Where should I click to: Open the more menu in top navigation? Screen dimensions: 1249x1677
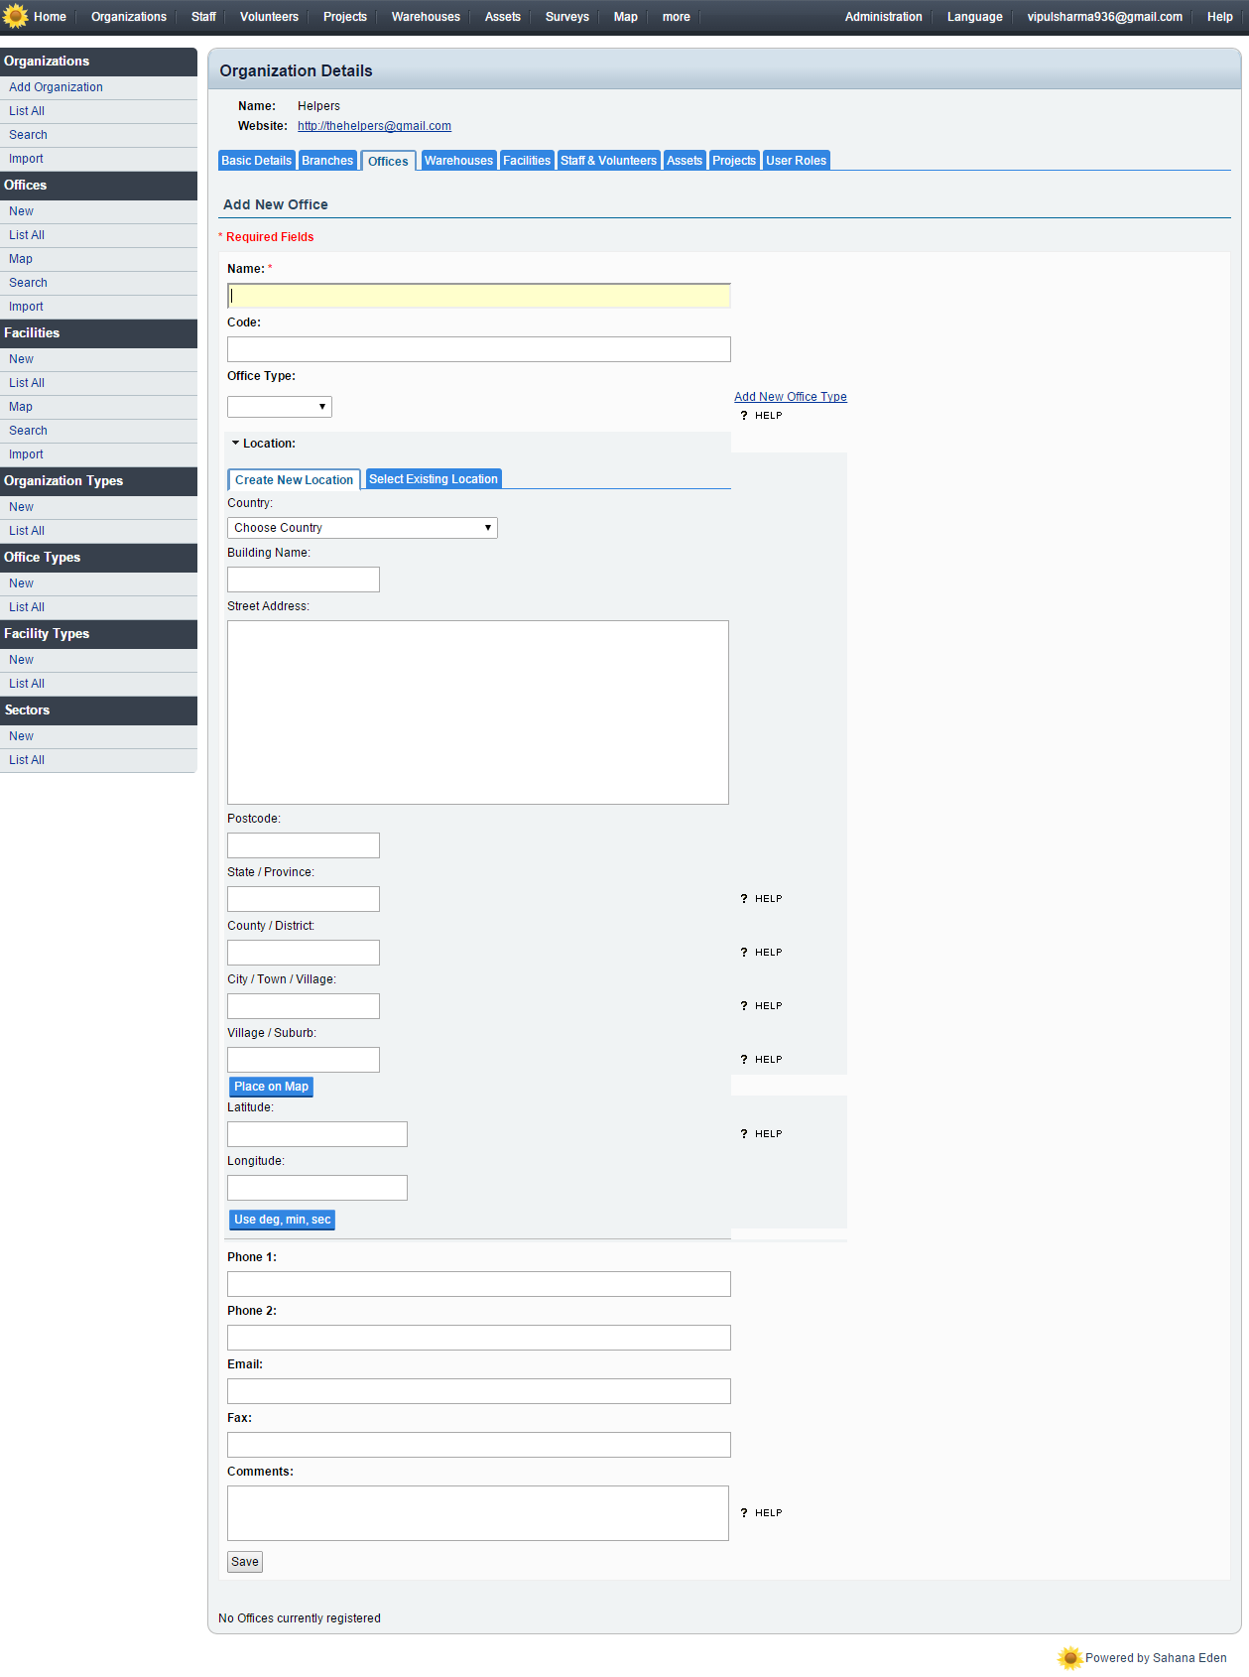click(x=676, y=17)
